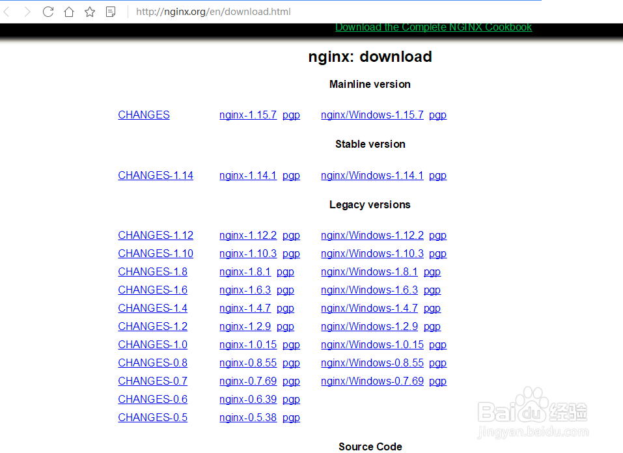Click the browser forward arrow
The height and width of the screenshot is (453, 623).
[27, 12]
